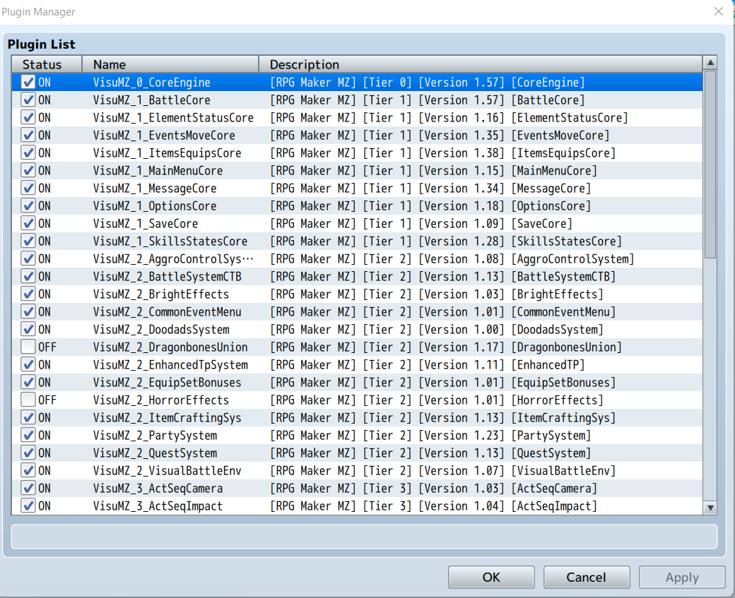
Task: Click the [QuestSystem] Version 1.13 description
Action: [x=430, y=453]
